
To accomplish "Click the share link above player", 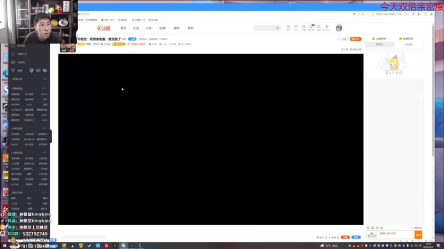I will coord(345,49).
